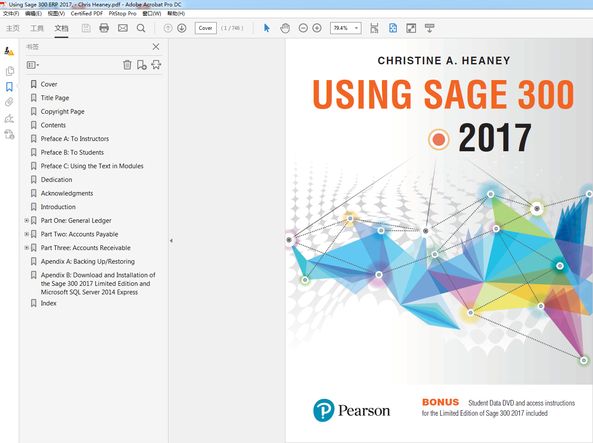Select Part Two: Accounts Payable bookmark
593x443 pixels.
pyautogui.click(x=79, y=234)
